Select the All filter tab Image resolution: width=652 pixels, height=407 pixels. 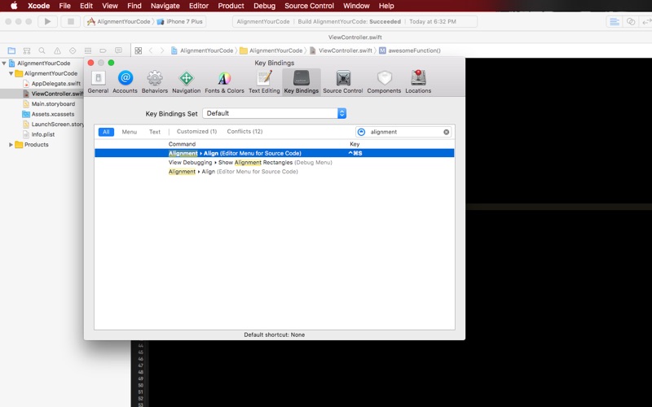pos(106,132)
